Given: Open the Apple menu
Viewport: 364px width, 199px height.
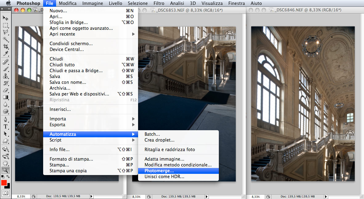Looking at the screenshot, I should pos(8,3).
